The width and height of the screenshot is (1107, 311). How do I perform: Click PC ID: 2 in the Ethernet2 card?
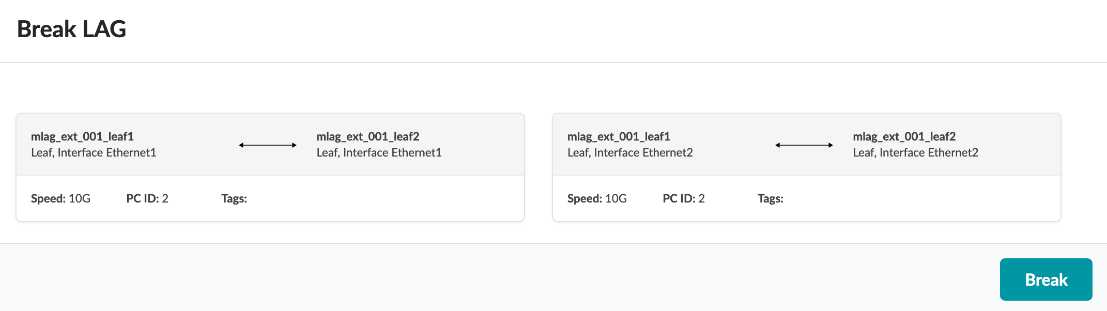click(684, 198)
